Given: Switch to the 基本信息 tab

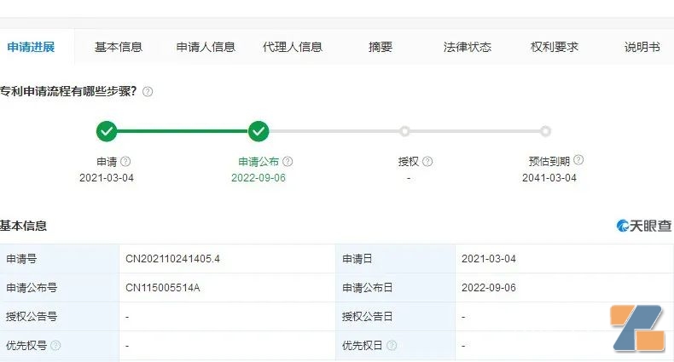Looking at the screenshot, I should pyautogui.click(x=119, y=48).
